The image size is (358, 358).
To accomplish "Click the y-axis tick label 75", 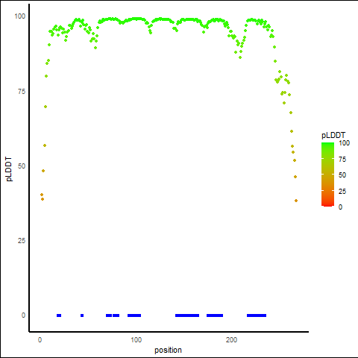I will (x=22, y=92).
